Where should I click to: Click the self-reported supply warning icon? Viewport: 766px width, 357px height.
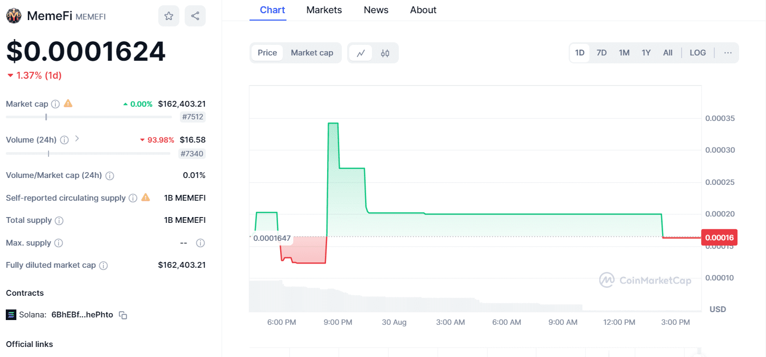(145, 198)
